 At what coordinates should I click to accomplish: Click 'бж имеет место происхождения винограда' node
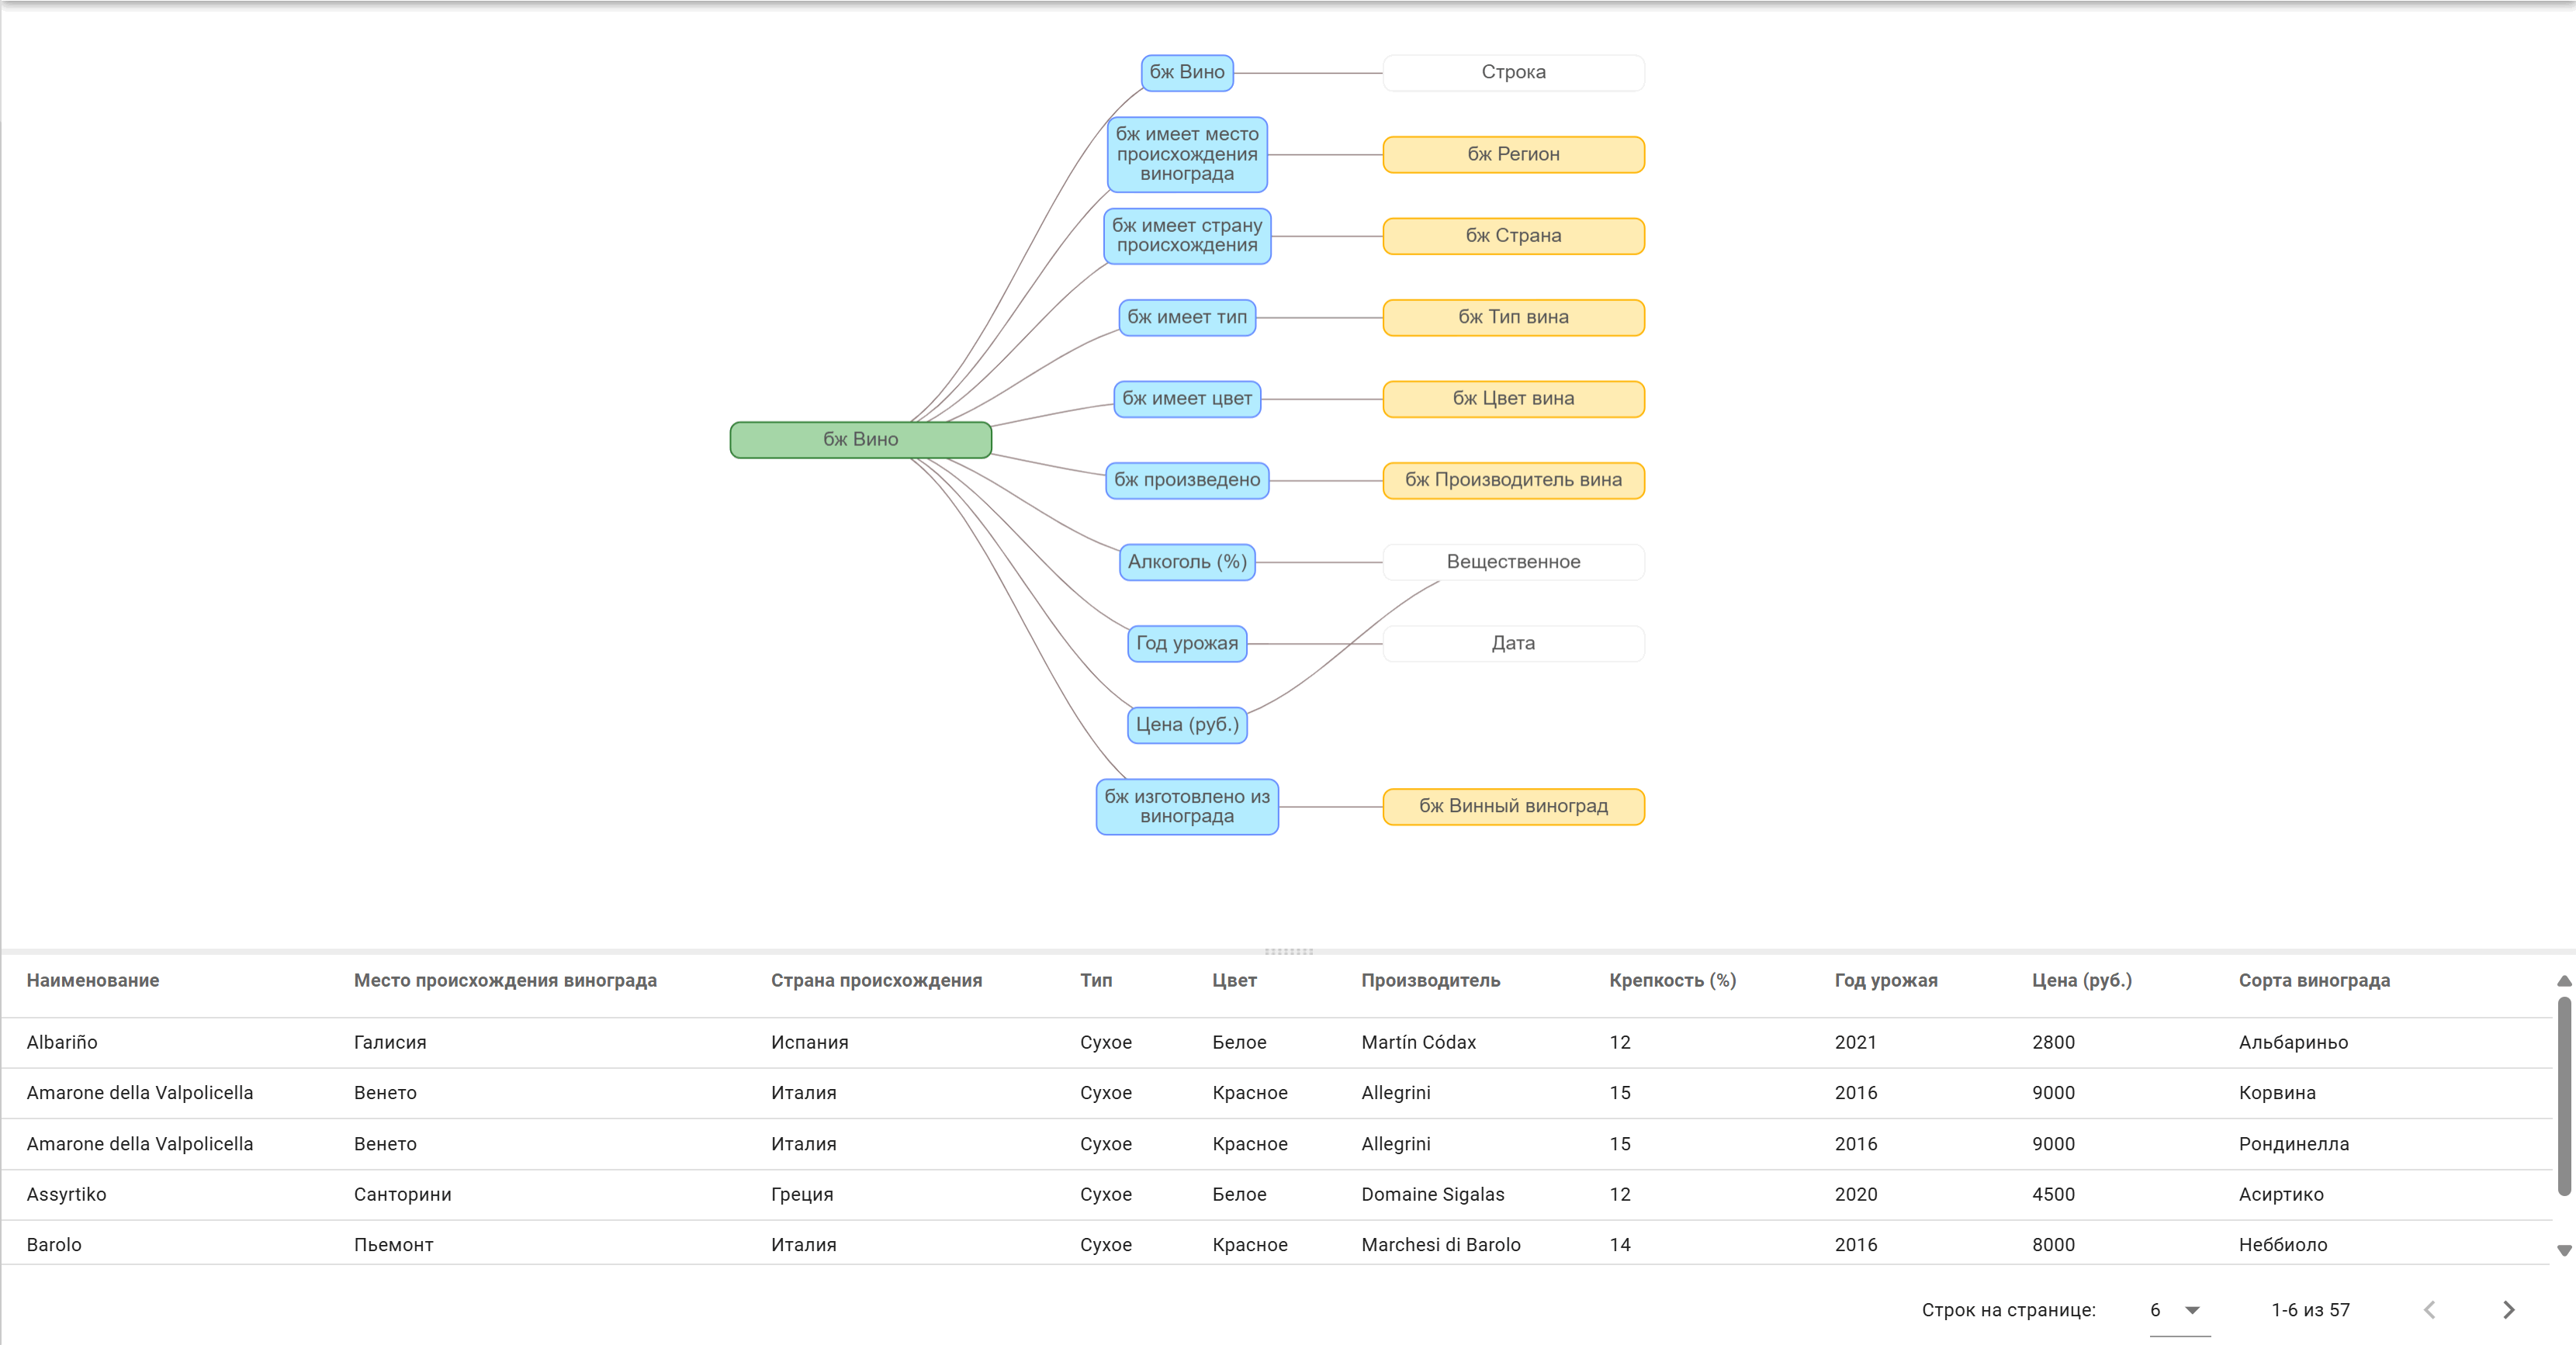coord(1186,154)
